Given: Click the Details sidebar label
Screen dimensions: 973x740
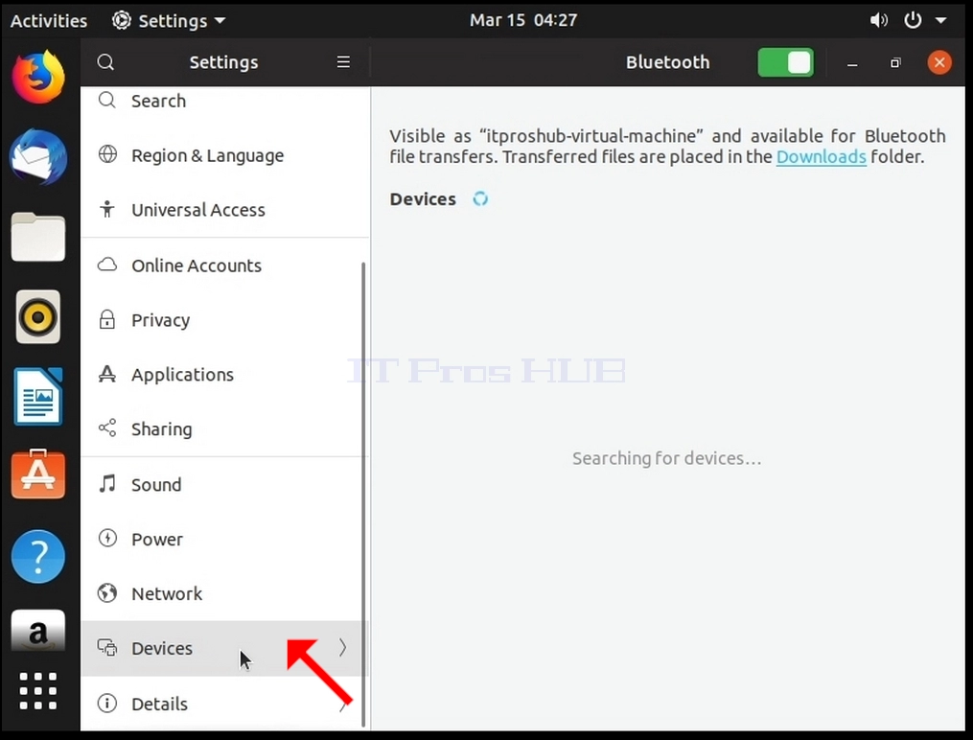Looking at the screenshot, I should click(159, 704).
